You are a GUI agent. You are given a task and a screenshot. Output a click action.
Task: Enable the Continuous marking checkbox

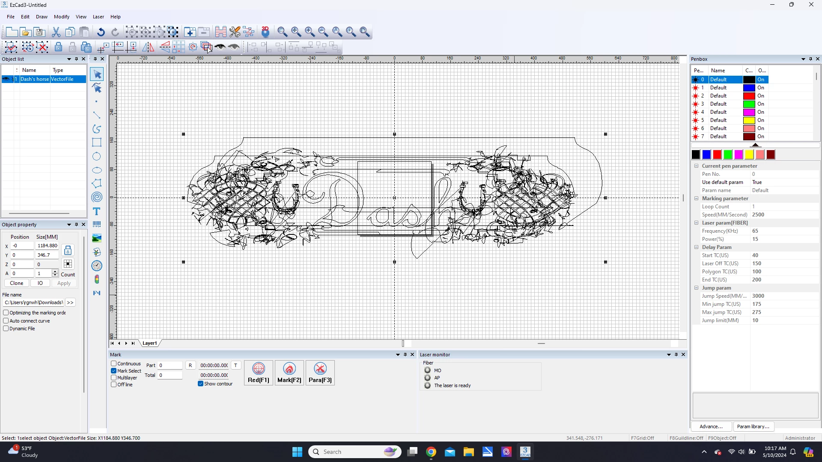click(114, 364)
